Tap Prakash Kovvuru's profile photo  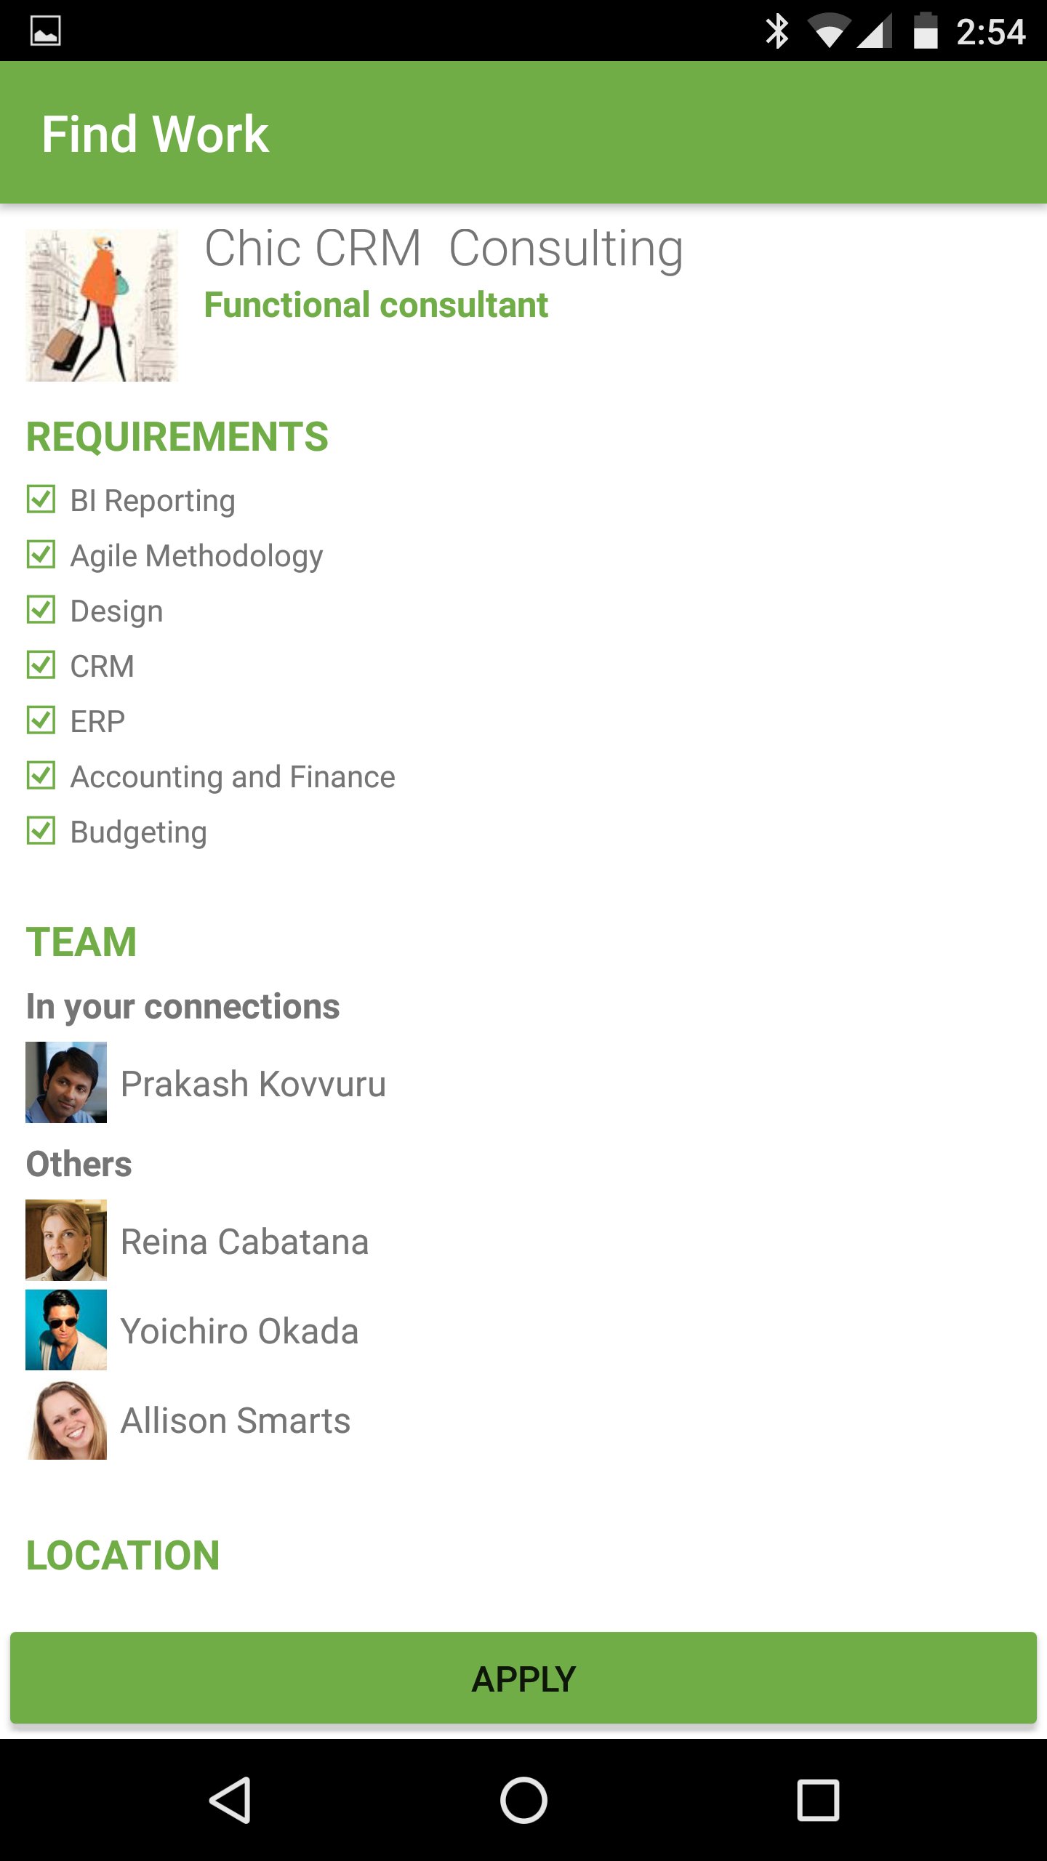pos(66,1082)
